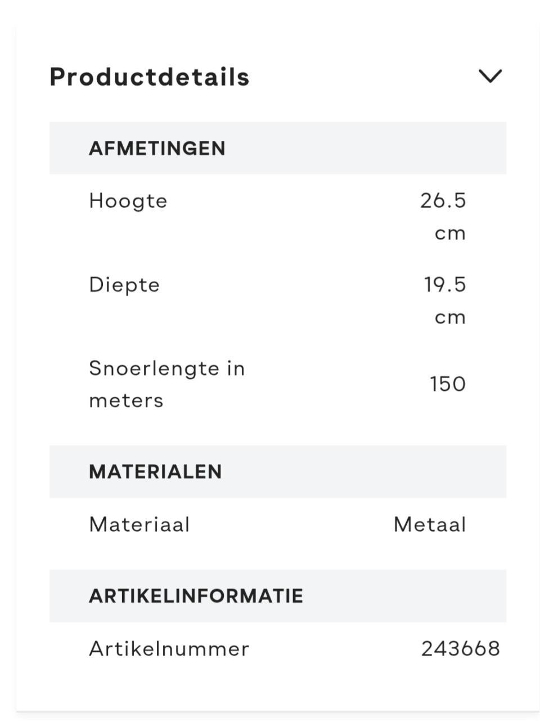Viewport: 540px width, 721px height.
Task: Select the depth value 19.5 cm
Action: 444,284
